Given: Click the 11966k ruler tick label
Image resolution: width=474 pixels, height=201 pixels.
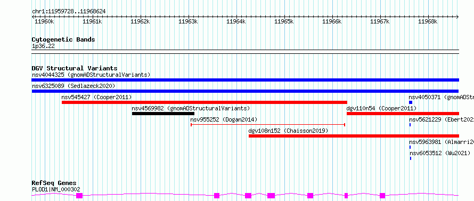Looking at the screenshot, I should coord(332,22).
